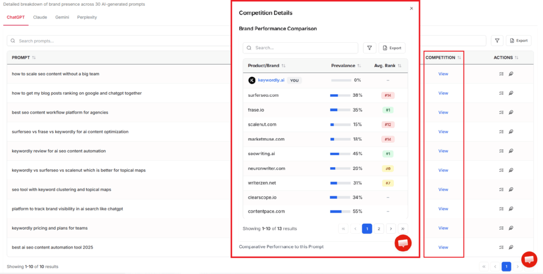The image size is (543, 274).
Task: Click feather icon for 'blog posts ranking on google' row
Action: 511,93
